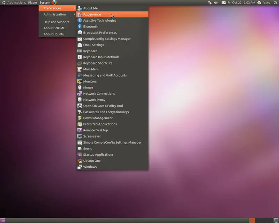Image resolution: width=279 pixels, height=223 pixels.
Task: Click the OpenJDK Java 6 Policy Tool icon
Action: [x=80, y=106]
